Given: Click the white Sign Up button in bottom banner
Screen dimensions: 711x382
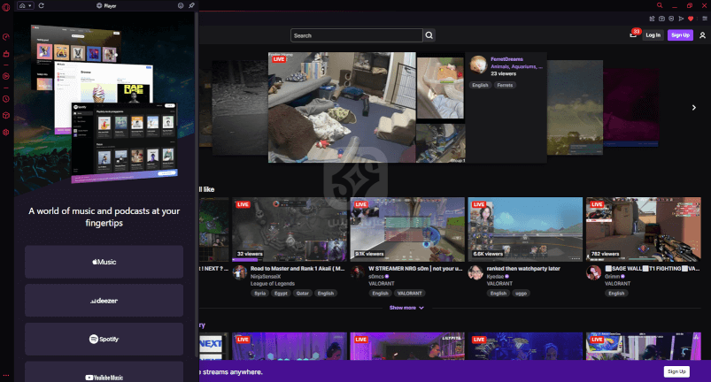Looking at the screenshot, I should pyautogui.click(x=676, y=371).
